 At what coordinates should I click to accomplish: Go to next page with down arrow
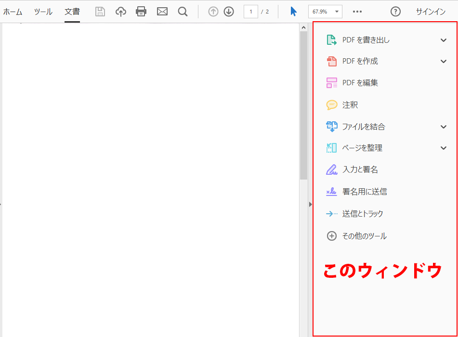coord(229,12)
